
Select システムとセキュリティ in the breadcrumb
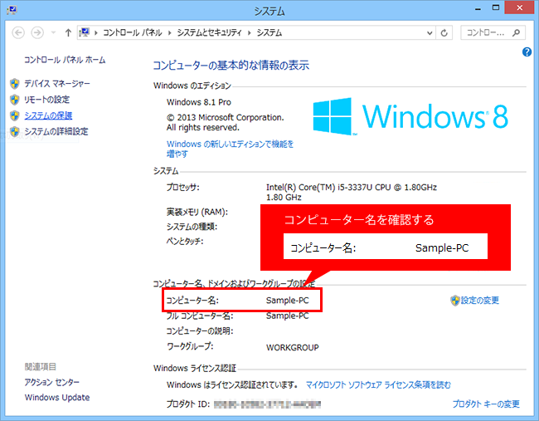click(209, 32)
